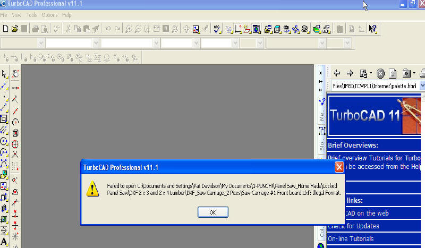This screenshot has width=425, height=248.
Task: Expand the first property bar dropdown
Action: [x=41, y=43]
